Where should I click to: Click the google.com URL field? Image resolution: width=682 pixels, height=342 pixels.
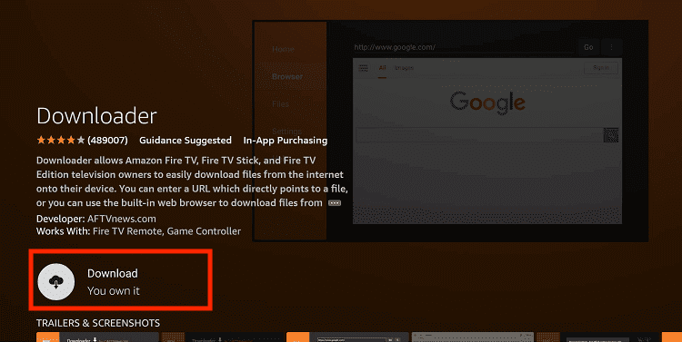coord(464,47)
